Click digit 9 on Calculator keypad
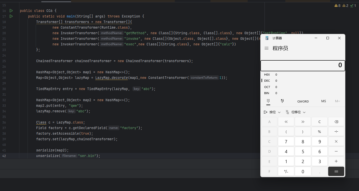 320,142
